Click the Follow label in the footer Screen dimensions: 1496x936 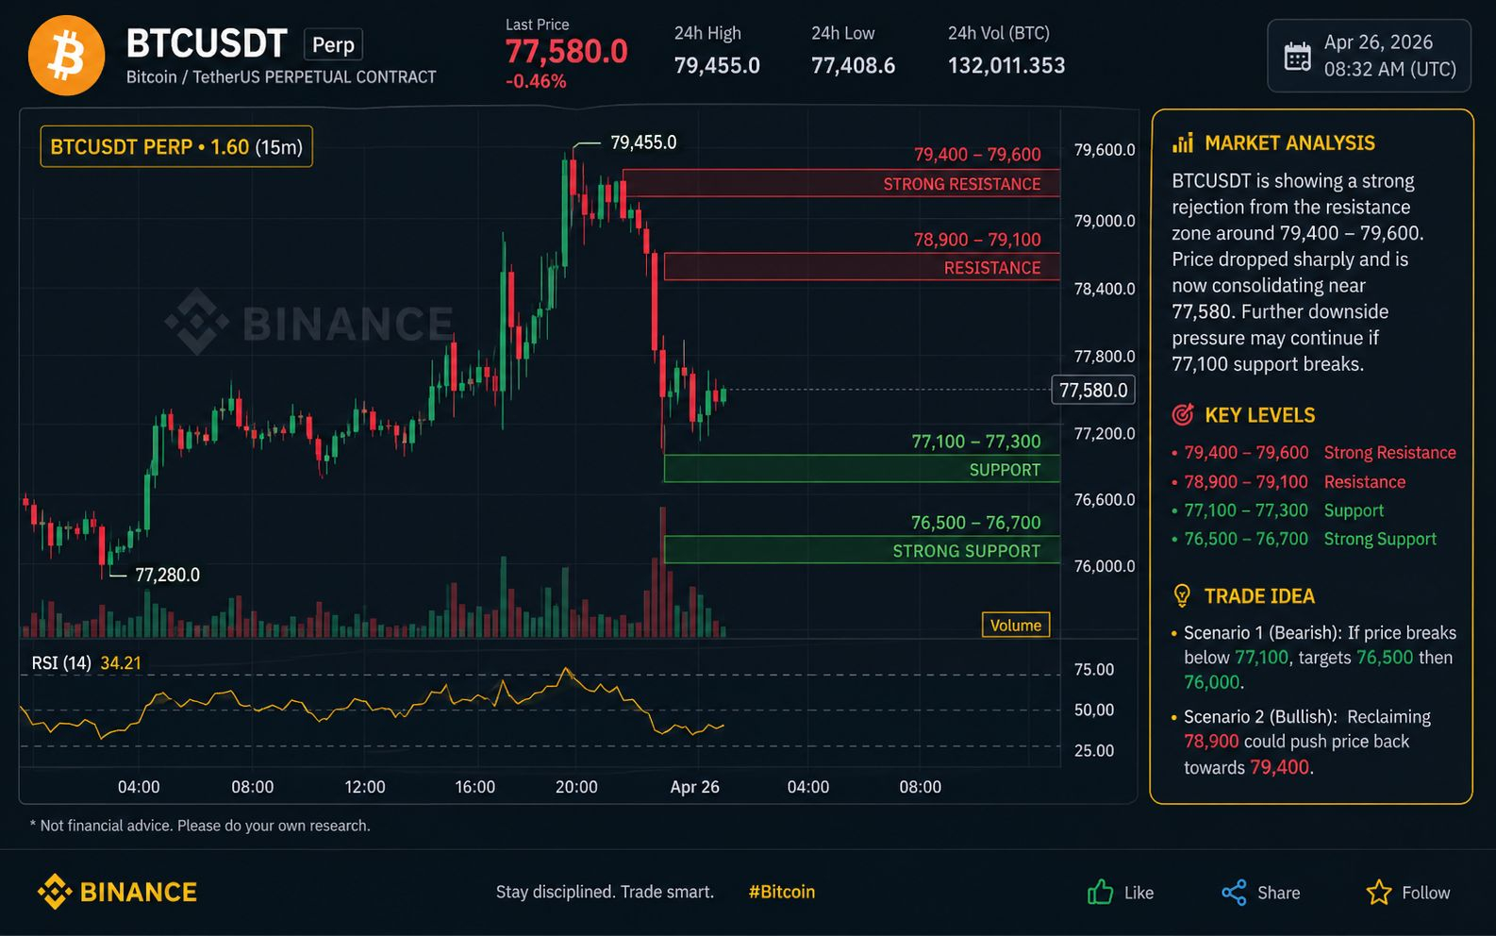[1425, 893]
